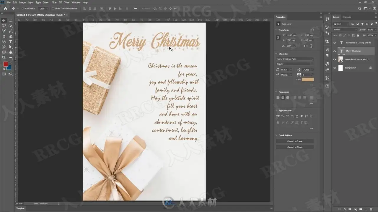Screen dimensions: 378x212
Task: Reset default foreground and background colors
Action: point(4,69)
